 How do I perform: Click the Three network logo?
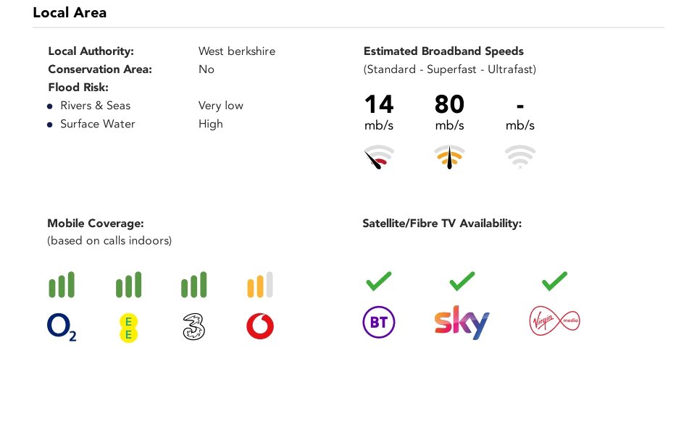tap(194, 328)
